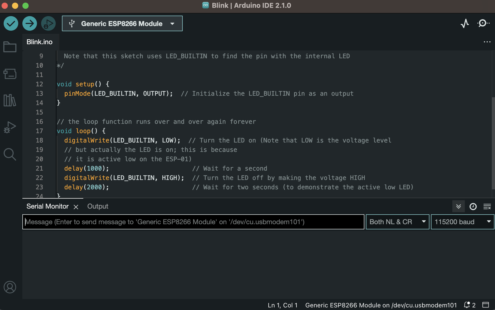Open the Arduino Cloud account profile icon

pyautogui.click(x=10, y=287)
